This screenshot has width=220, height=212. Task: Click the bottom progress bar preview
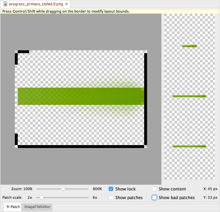(x=189, y=146)
